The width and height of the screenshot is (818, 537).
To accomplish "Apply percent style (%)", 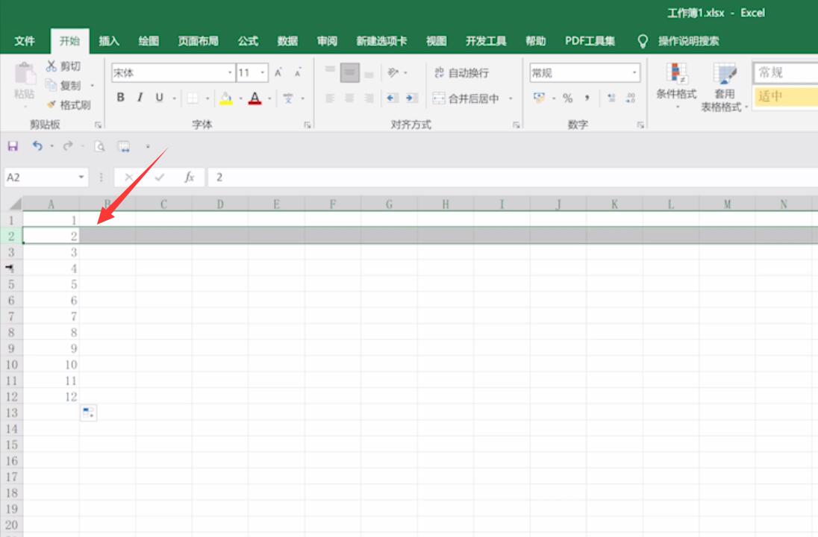I will coord(567,98).
